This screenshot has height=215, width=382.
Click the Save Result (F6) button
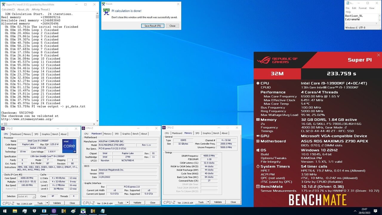pyautogui.click(x=153, y=26)
